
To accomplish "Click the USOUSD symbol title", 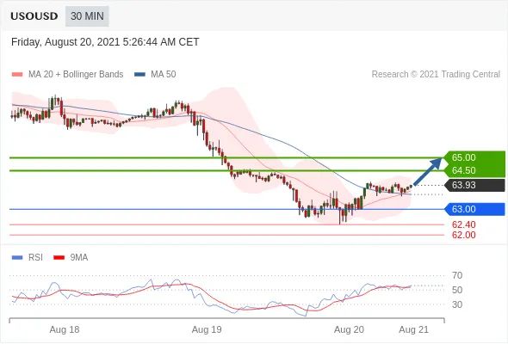I will click(x=34, y=16).
